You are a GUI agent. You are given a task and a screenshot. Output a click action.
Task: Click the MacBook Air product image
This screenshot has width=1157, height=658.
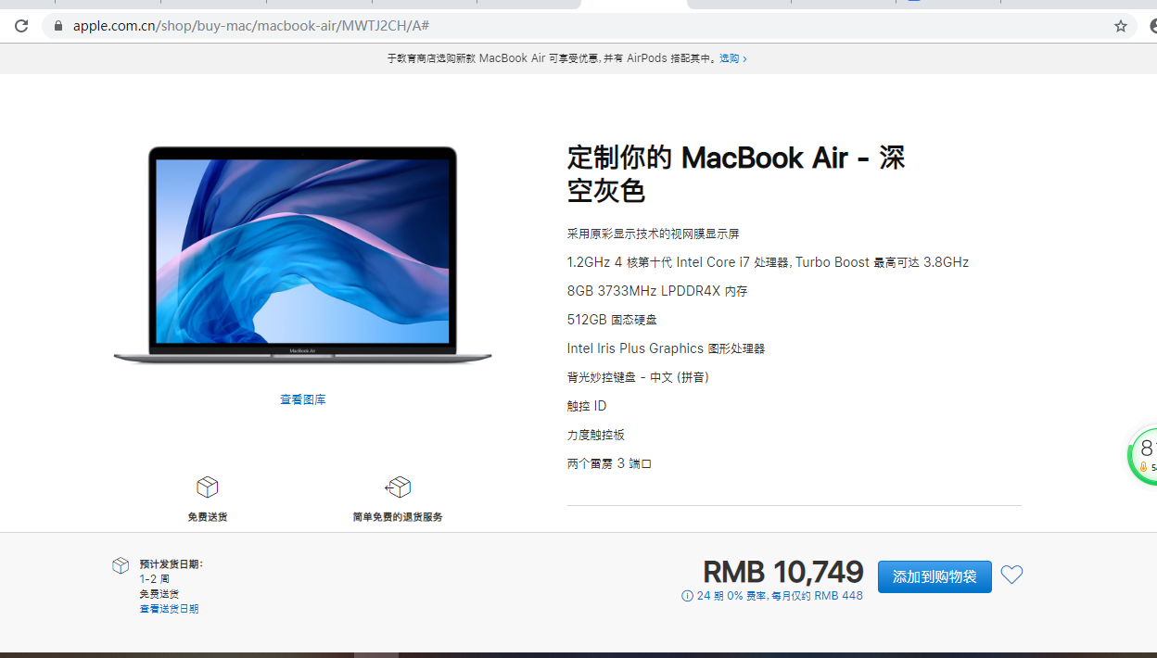[x=303, y=255]
